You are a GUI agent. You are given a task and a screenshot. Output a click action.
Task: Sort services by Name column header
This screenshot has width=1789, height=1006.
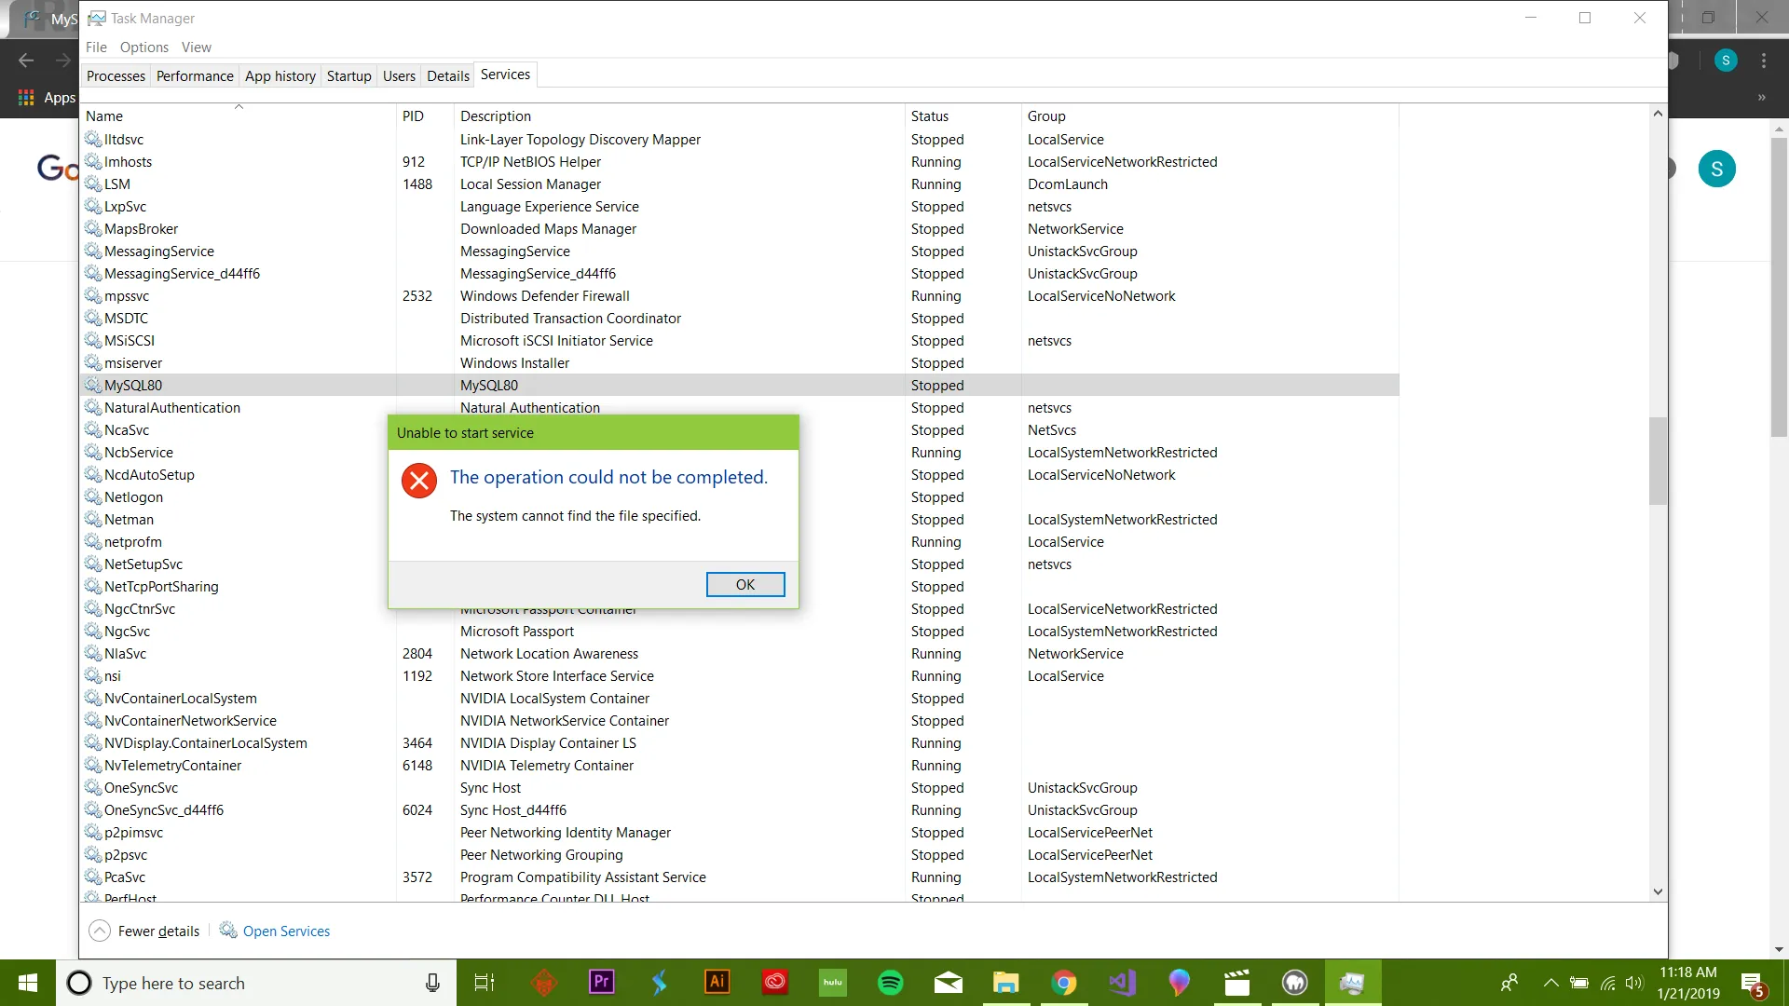pos(104,116)
